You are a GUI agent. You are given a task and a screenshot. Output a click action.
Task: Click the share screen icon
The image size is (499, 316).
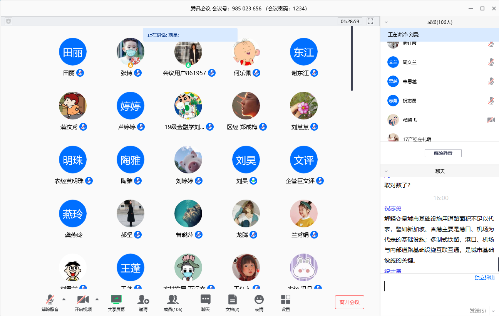point(116,299)
